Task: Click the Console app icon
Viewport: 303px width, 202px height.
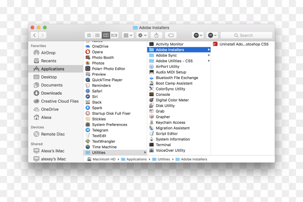Action: (151, 95)
